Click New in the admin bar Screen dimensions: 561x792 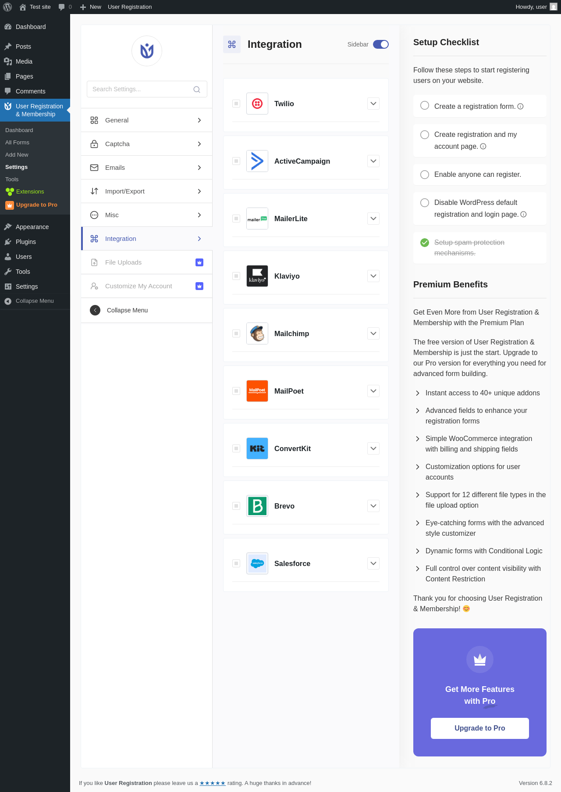[91, 7]
